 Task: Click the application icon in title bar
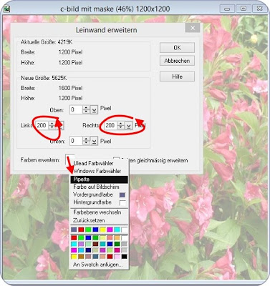point(6,9)
